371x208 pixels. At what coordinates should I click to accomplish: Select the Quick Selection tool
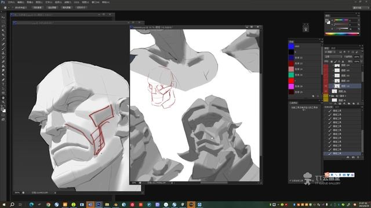[3, 31]
